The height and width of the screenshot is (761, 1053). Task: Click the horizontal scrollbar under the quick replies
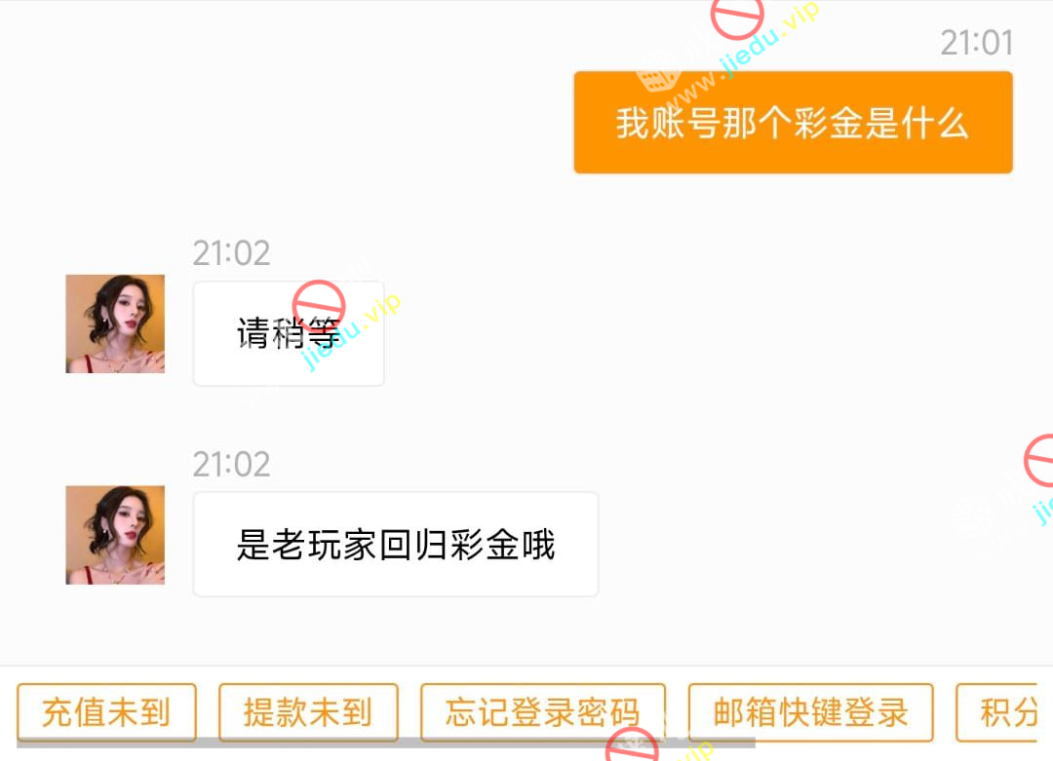386,743
